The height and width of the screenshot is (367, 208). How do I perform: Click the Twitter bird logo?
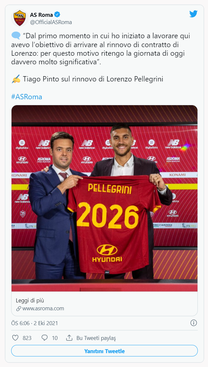(193, 14)
